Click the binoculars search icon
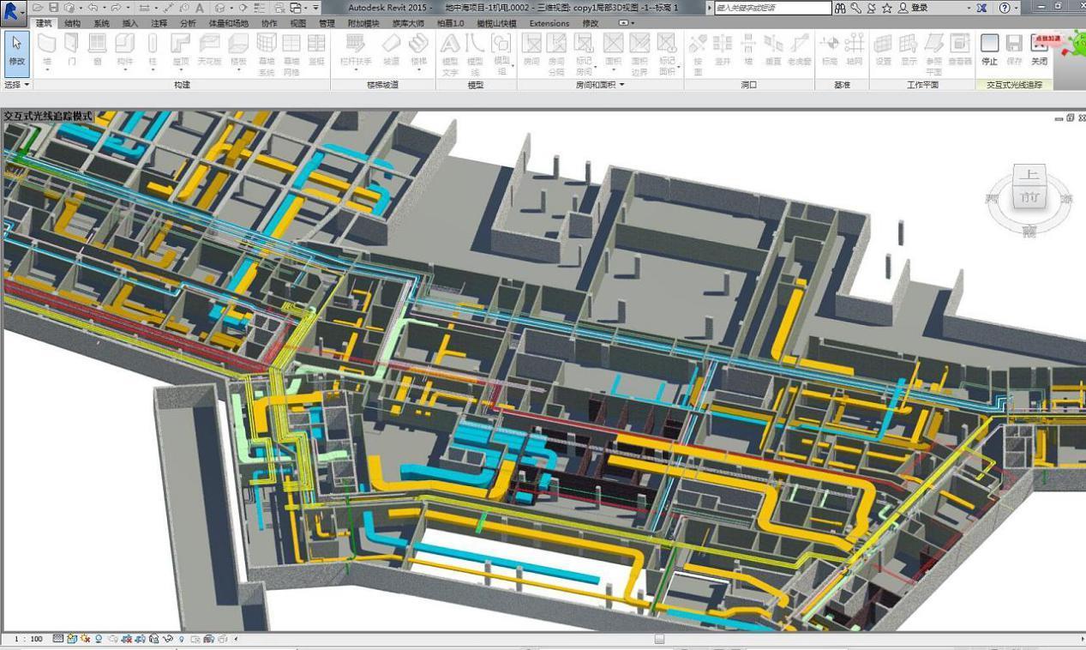Viewport: 1086px width, 650px height. tap(840, 8)
